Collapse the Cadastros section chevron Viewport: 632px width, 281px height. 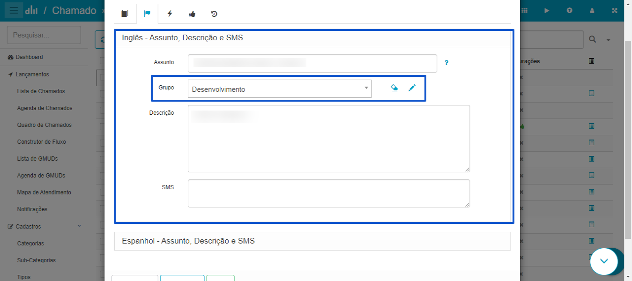tap(79, 226)
